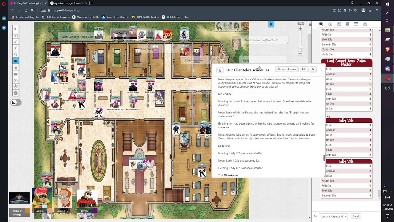Activate the lightning bolt FX tool
The width and height of the screenshot is (394, 222).
point(15,48)
